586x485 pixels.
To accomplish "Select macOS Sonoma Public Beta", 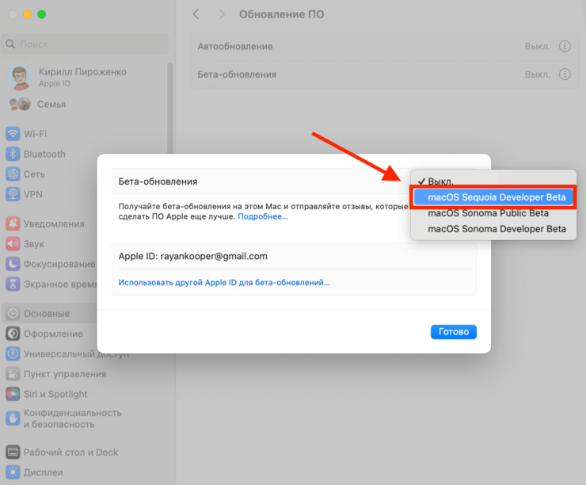I will coord(493,213).
